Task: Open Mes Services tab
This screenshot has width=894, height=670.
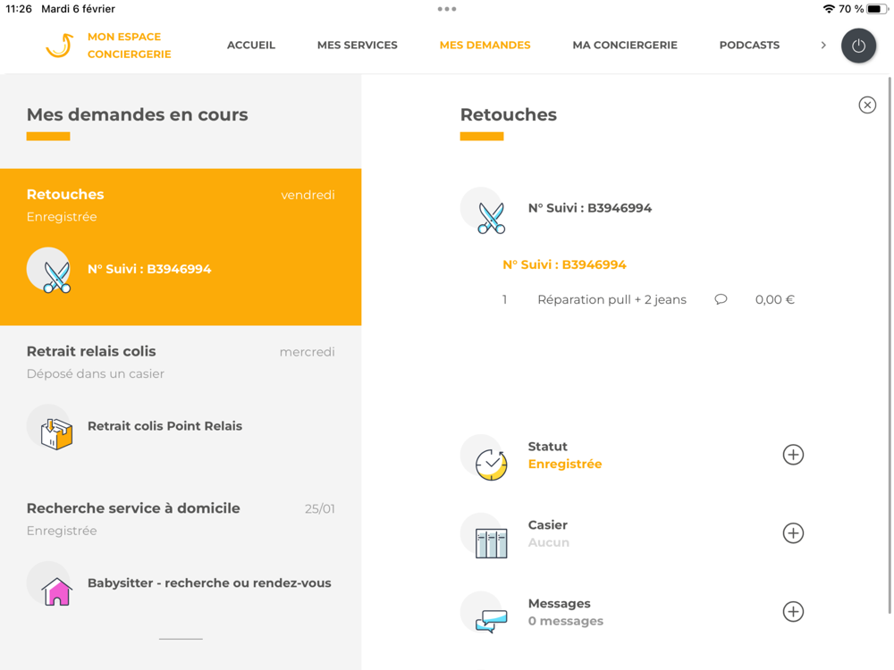Action: pos(358,45)
